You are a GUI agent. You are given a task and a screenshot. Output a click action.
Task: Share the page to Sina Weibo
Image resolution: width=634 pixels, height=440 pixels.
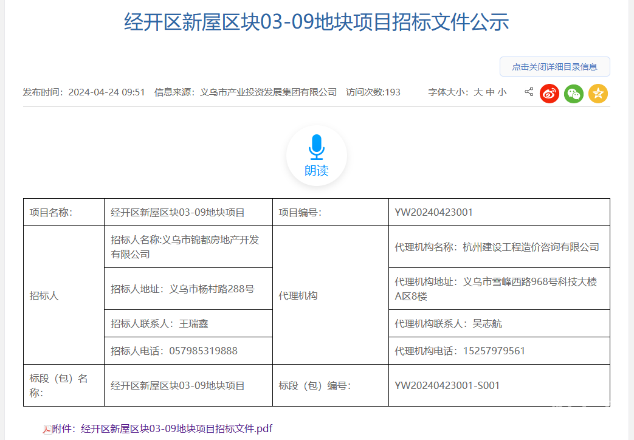coord(550,93)
